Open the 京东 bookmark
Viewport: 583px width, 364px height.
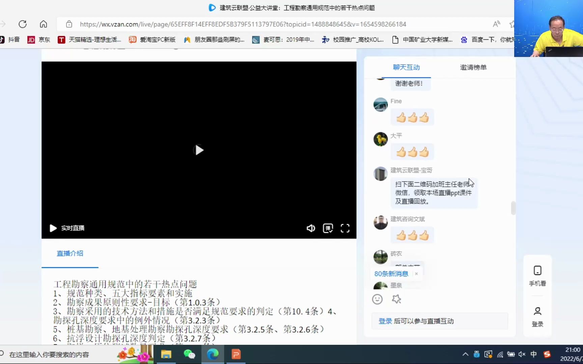(x=38, y=40)
